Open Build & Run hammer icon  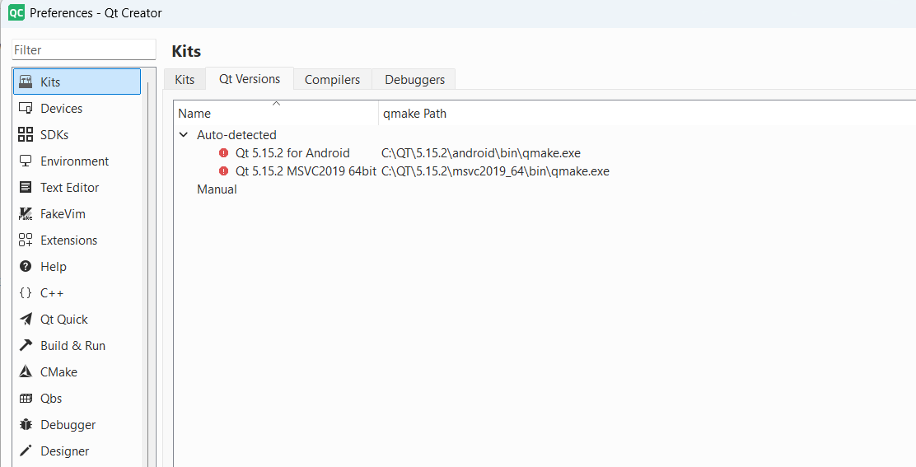point(26,346)
